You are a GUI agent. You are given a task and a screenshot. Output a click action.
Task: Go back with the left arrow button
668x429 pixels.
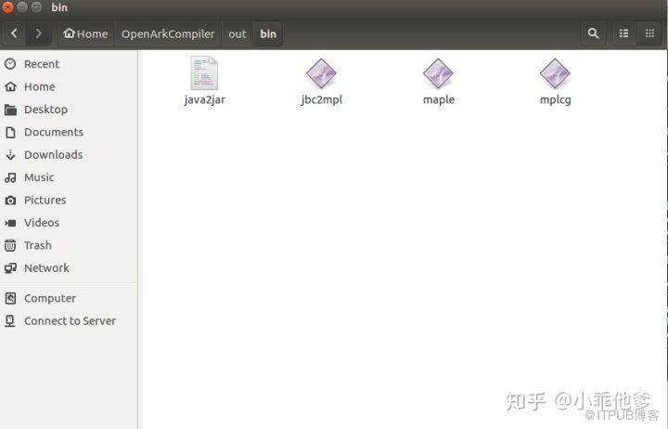click(x=14, y=33)
